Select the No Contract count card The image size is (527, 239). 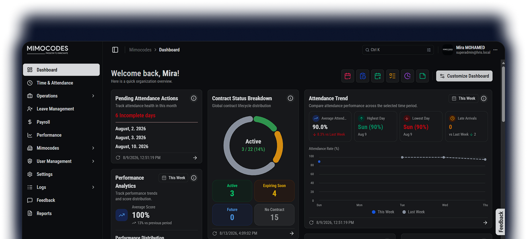tap(274, 214)
